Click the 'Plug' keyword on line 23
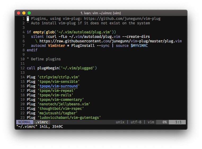 point(31,118)
